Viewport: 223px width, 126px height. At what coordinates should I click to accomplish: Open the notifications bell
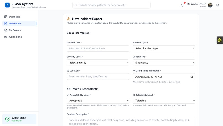(182, 5)
